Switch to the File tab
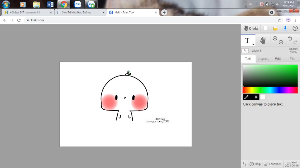Image resolution: width=300 pixels, height=168 pixels. click(x=292, y=59)
